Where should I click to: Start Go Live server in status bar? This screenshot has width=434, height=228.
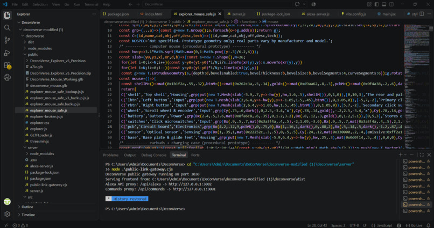[414, 225]
